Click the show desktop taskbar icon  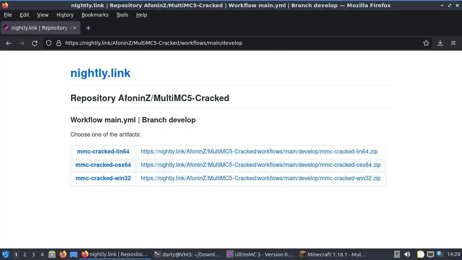click(74, 255)
